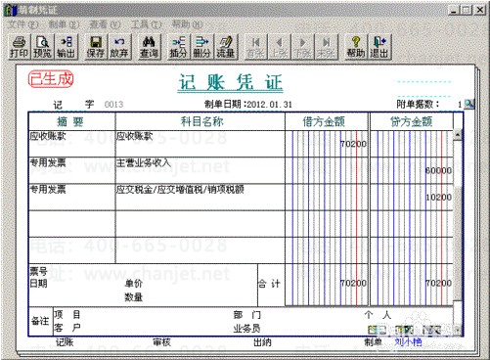490x360 pixels.
Task: Open the 预览 (Preview) toolbar icon
Action: (42, 47)
